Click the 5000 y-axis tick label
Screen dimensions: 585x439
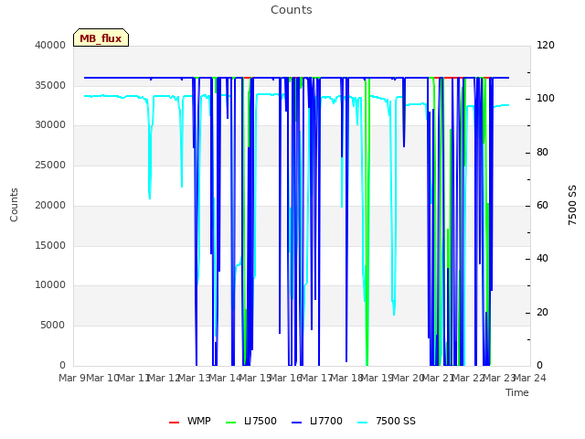click(x=53, y=325)
